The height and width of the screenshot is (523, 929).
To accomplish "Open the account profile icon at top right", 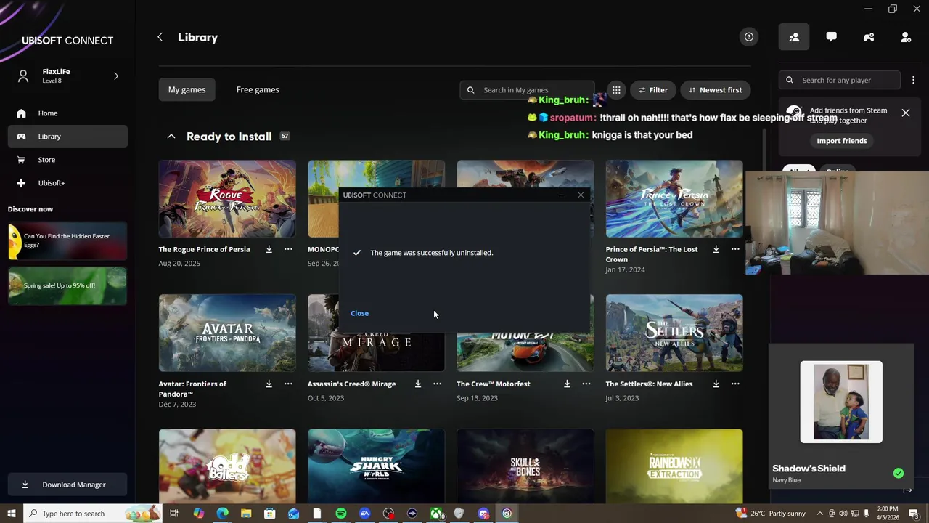I will (x=906, y=37).
